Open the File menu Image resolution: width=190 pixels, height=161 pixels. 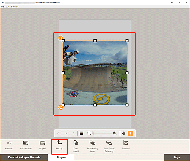[x=3, y=6]
